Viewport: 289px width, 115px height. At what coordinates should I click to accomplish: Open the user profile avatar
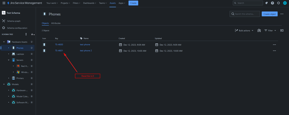[x=285, y=3]
